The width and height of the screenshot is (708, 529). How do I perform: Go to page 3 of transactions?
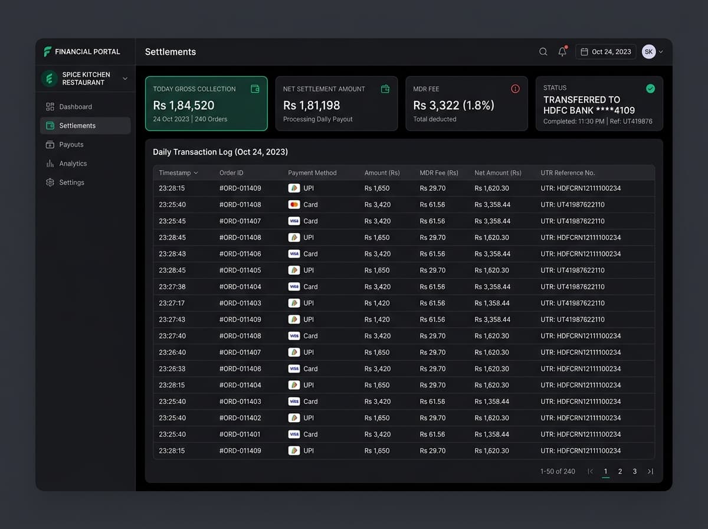(635, 471)
